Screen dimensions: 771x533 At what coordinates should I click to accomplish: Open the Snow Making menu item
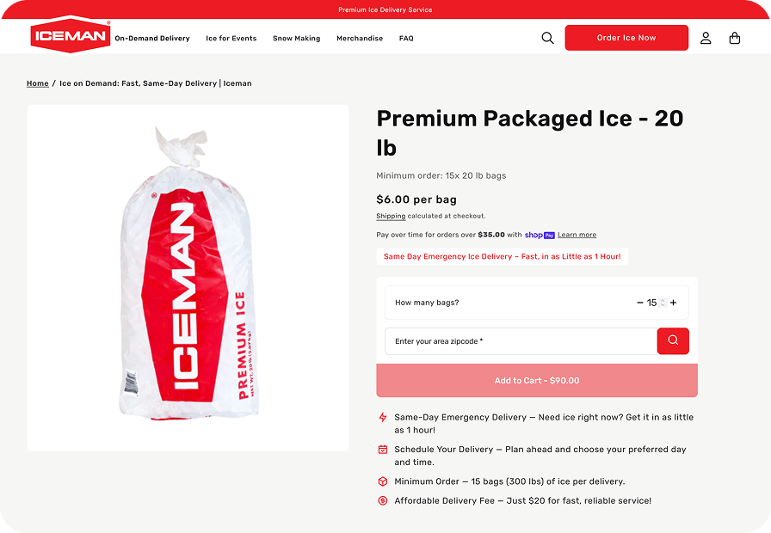[x=296, y=39]
